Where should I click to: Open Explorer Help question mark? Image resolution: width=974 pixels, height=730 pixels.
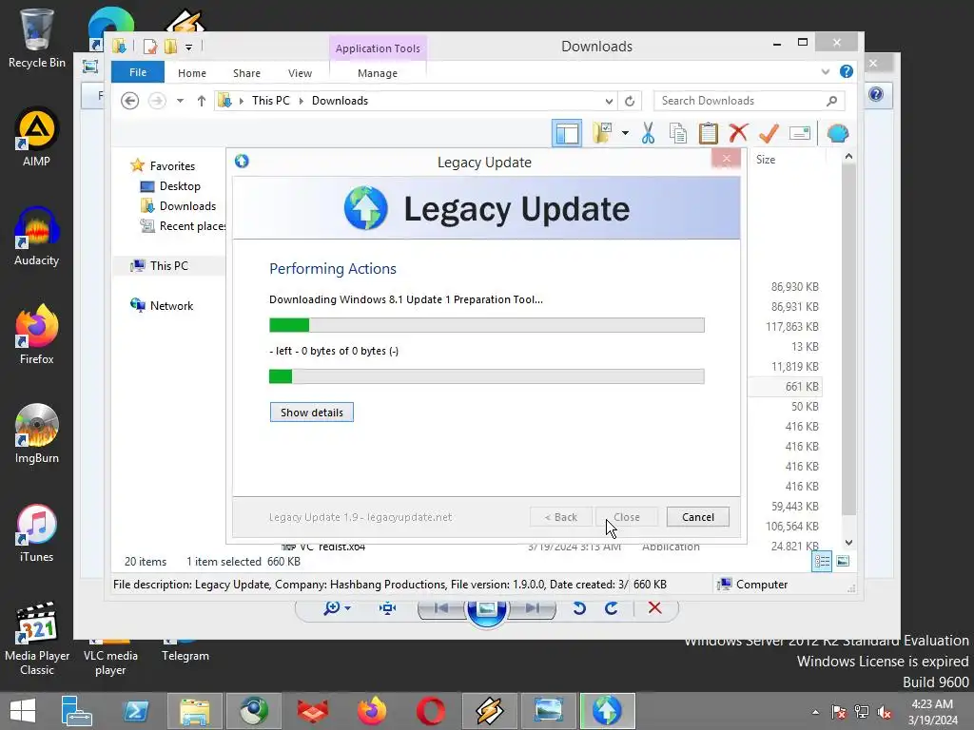[x=846, y=71]
